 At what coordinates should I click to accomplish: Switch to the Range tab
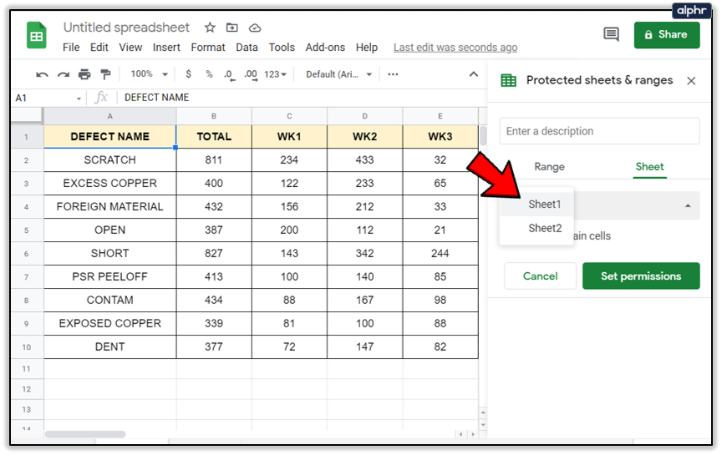pos(549,167)
